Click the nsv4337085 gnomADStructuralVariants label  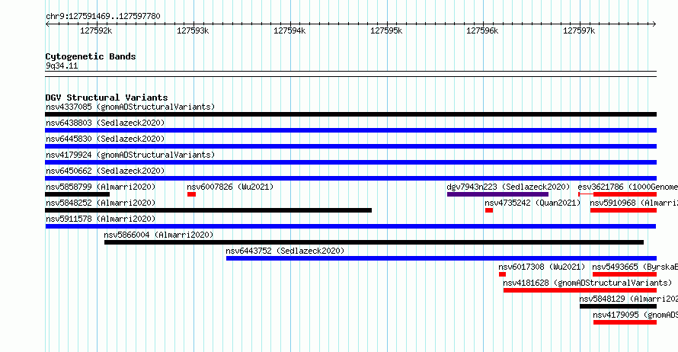coord(130,107)
